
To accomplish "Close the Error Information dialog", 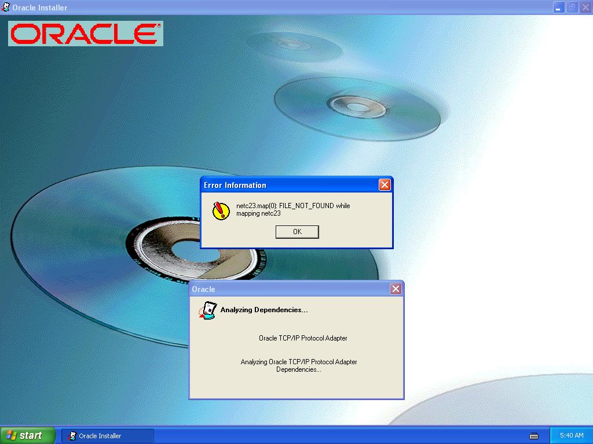I will 385,185.
